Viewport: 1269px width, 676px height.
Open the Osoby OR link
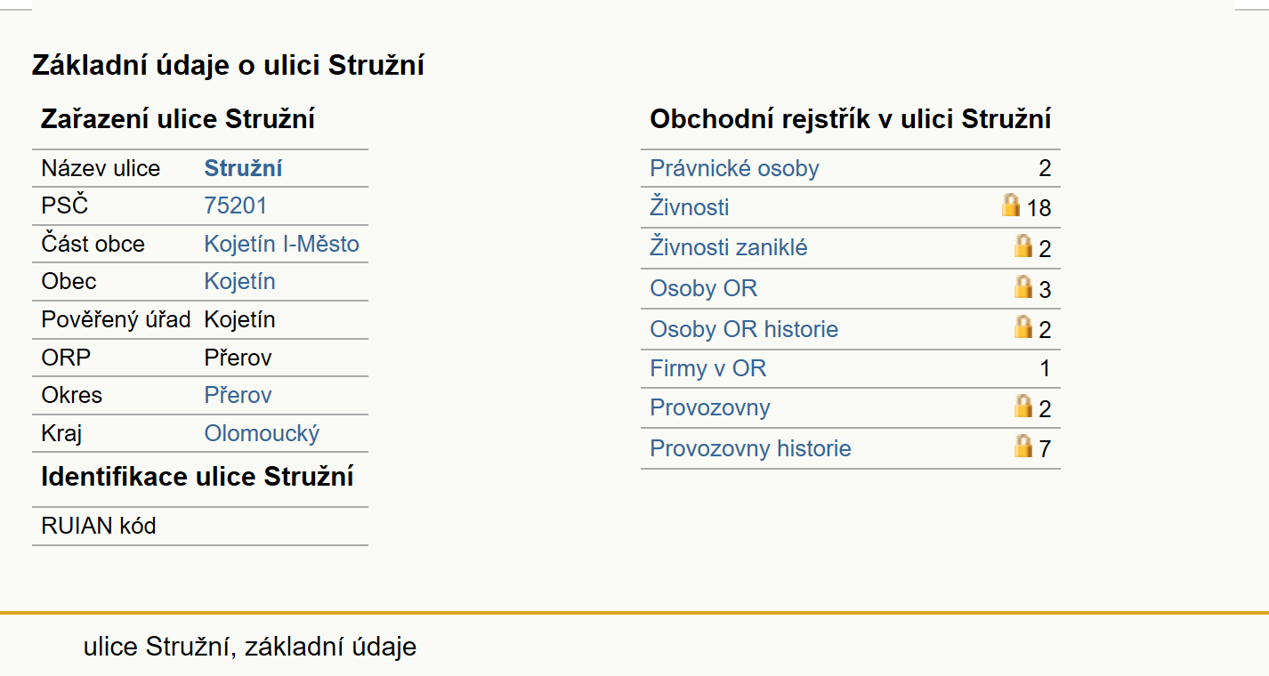pyautogui.click(x=703, y=288)
